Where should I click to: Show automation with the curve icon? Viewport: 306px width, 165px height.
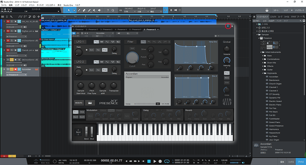click(x=20, y=17)
